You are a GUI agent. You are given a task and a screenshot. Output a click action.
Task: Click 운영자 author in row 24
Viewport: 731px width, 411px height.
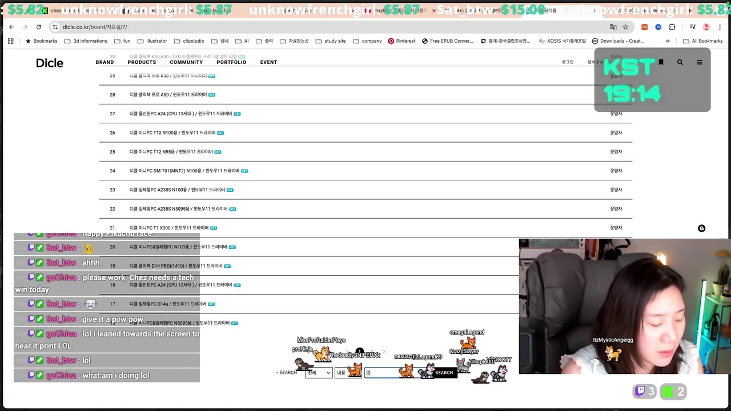click(616, 171)
